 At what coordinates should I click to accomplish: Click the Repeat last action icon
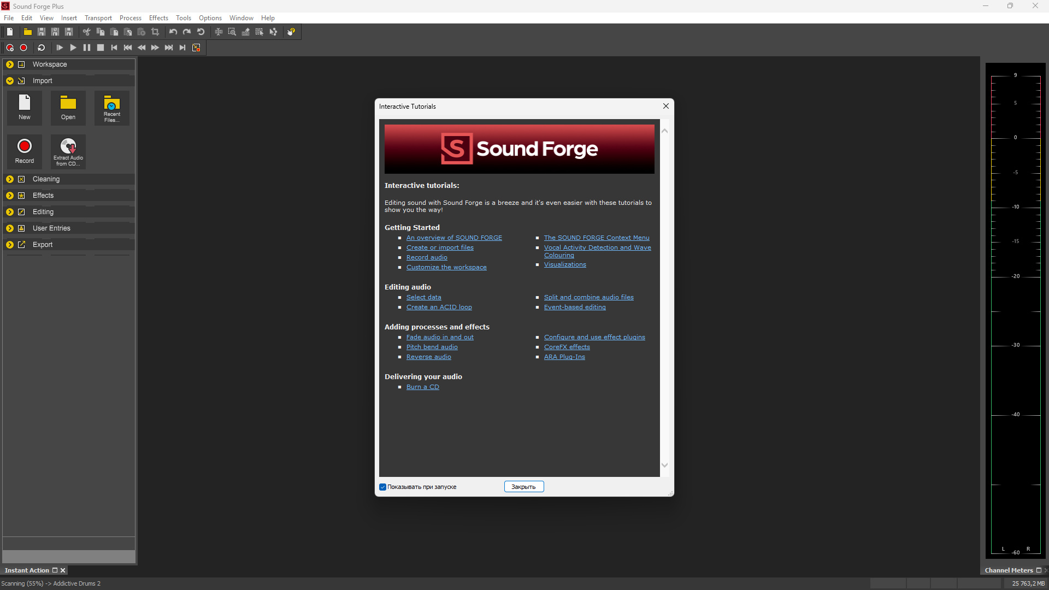tap(201, 32)
